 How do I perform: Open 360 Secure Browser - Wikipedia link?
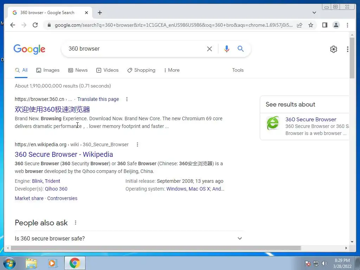tap(64, 154)
